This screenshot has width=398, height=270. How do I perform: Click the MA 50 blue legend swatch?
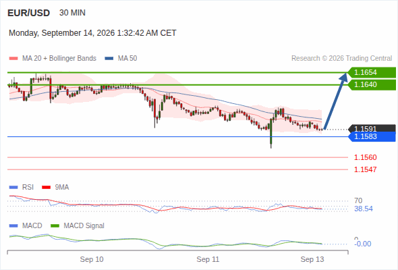(109, 59)
